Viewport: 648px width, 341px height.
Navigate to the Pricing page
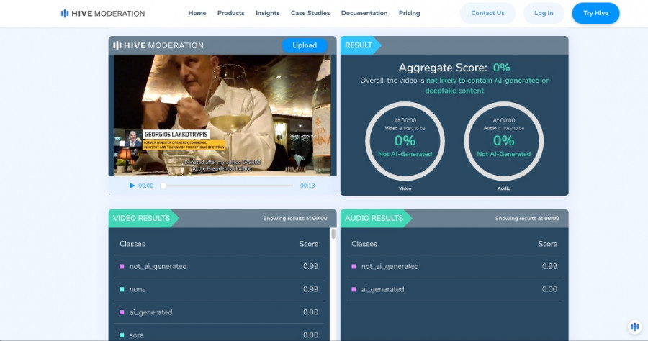(409, 13)
